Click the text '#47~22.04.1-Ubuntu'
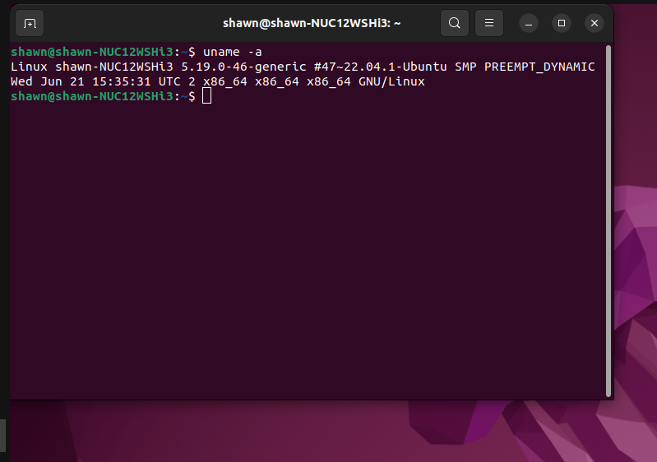 381,67
